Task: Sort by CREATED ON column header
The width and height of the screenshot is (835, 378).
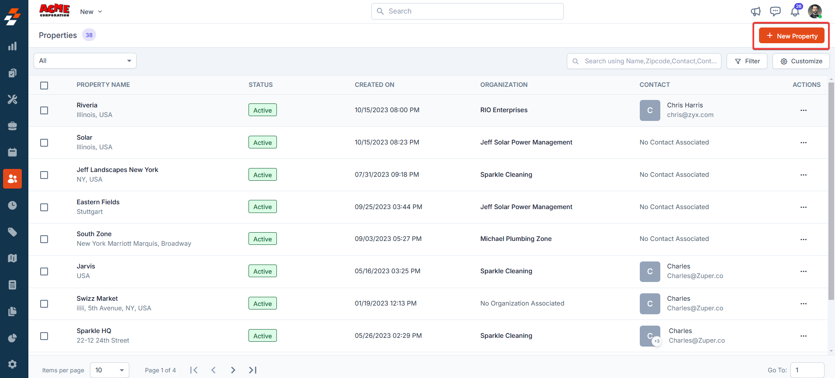Action: pos(374,85)
